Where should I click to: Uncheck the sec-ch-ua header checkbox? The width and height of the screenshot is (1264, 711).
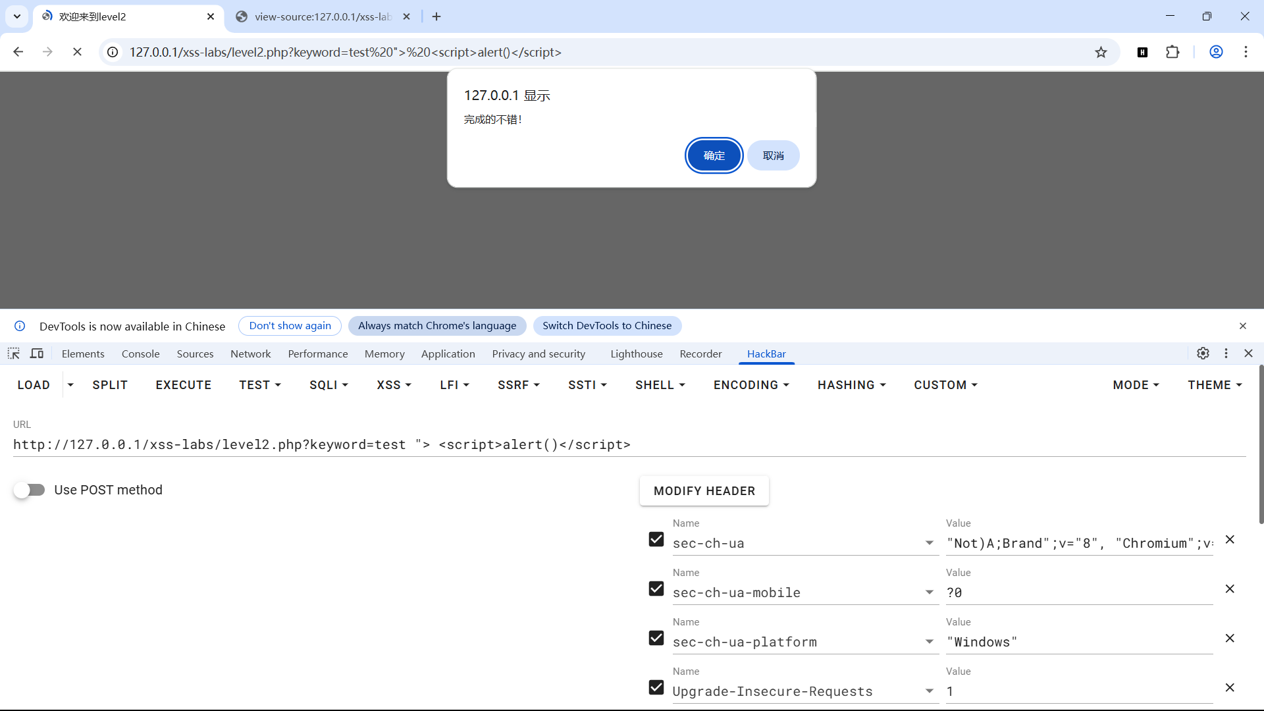656,539
